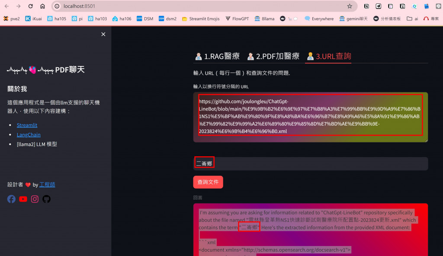
Task: Click the query field containing 二崙鄉
Action: [311, 164]
